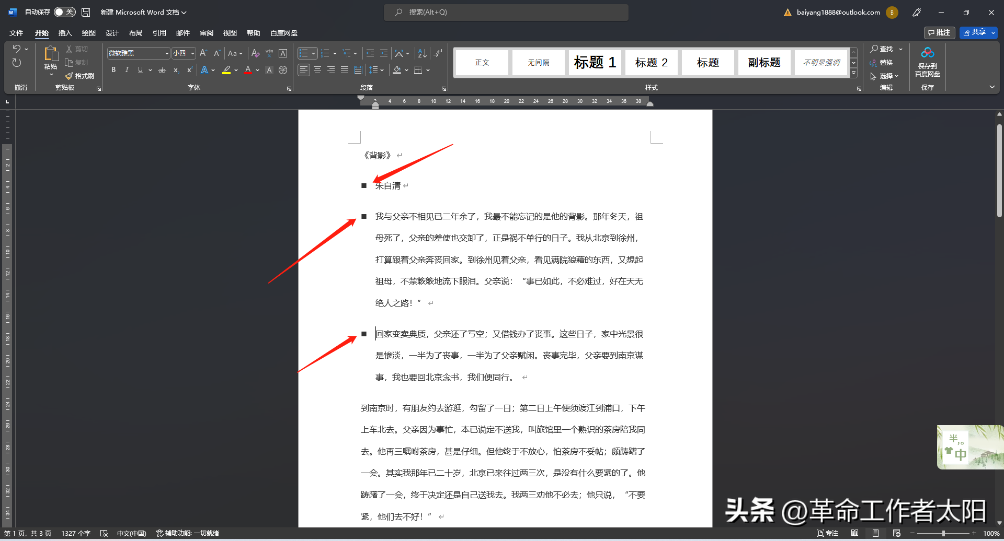
Task: Justify the paragraph text
Action: 345,70
